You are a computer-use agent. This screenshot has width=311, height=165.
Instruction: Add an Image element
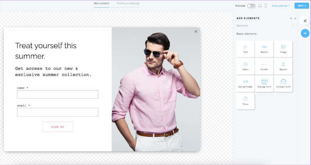point(283,49)
